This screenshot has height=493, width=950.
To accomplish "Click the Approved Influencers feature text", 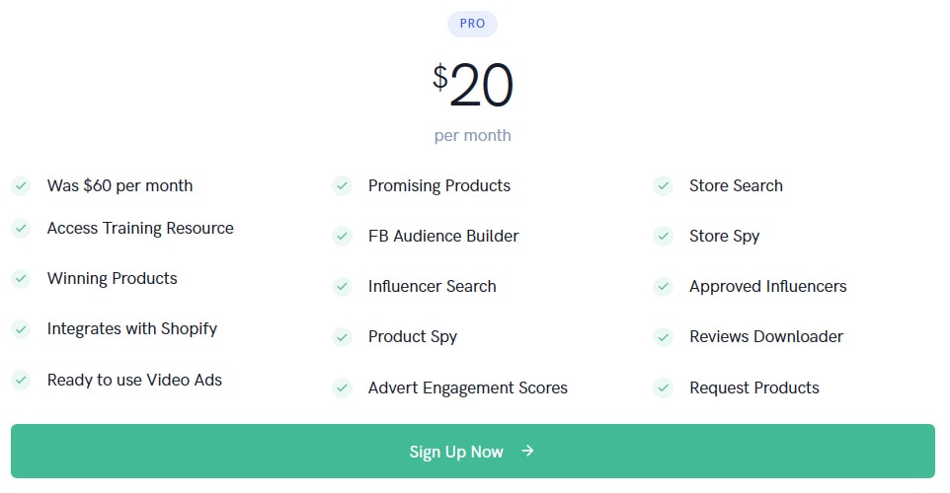I will (767, 286).
